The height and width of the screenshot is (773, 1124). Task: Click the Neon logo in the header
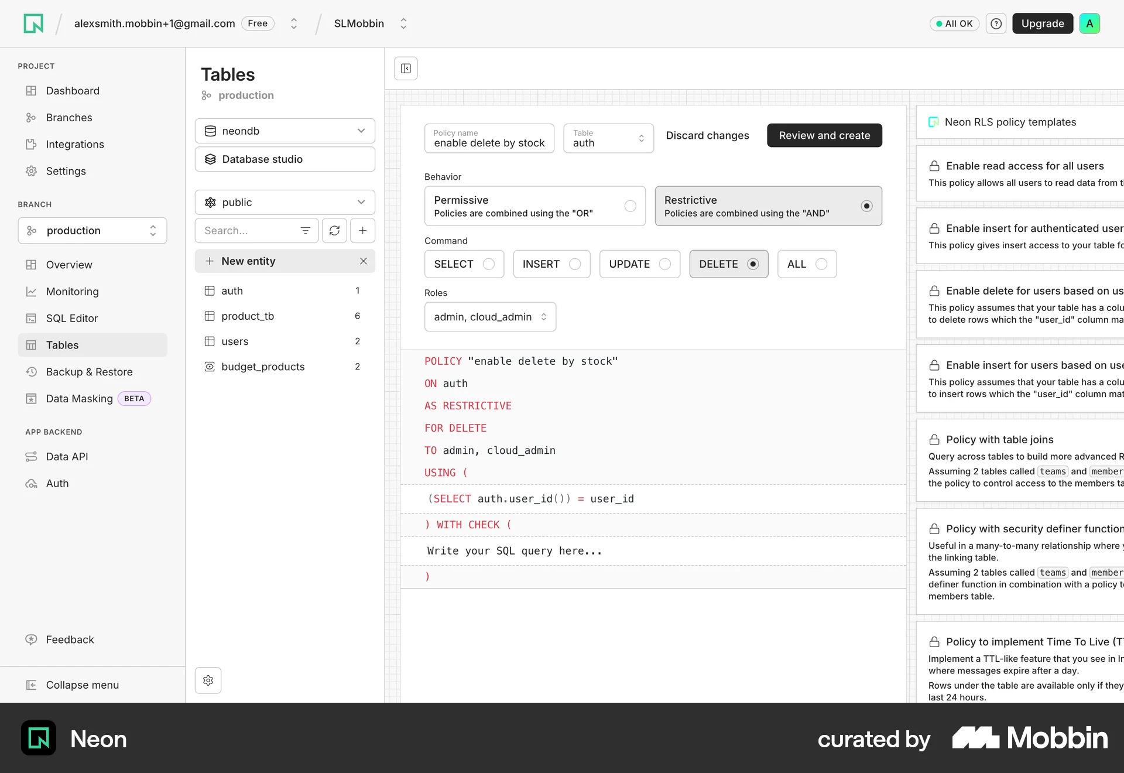[33, 23]
